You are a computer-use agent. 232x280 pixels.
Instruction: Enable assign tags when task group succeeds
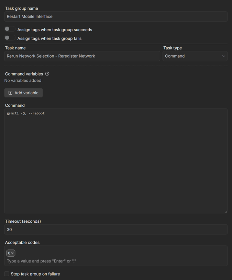pos(10,30)
